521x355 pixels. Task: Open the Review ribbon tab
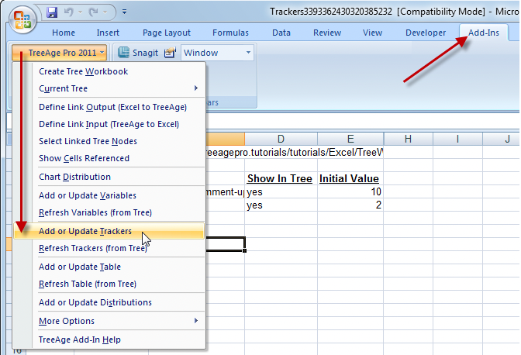pyautogui.click(x=327, y=33)
